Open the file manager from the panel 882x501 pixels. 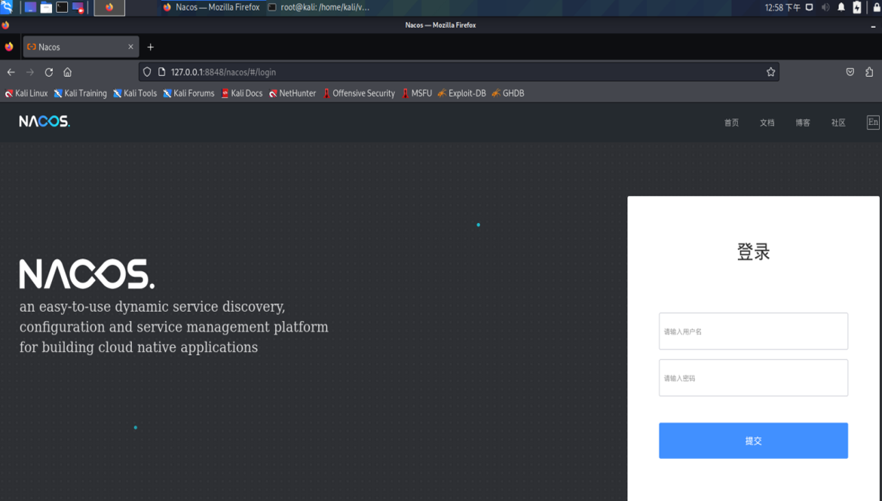pos(46,8)
